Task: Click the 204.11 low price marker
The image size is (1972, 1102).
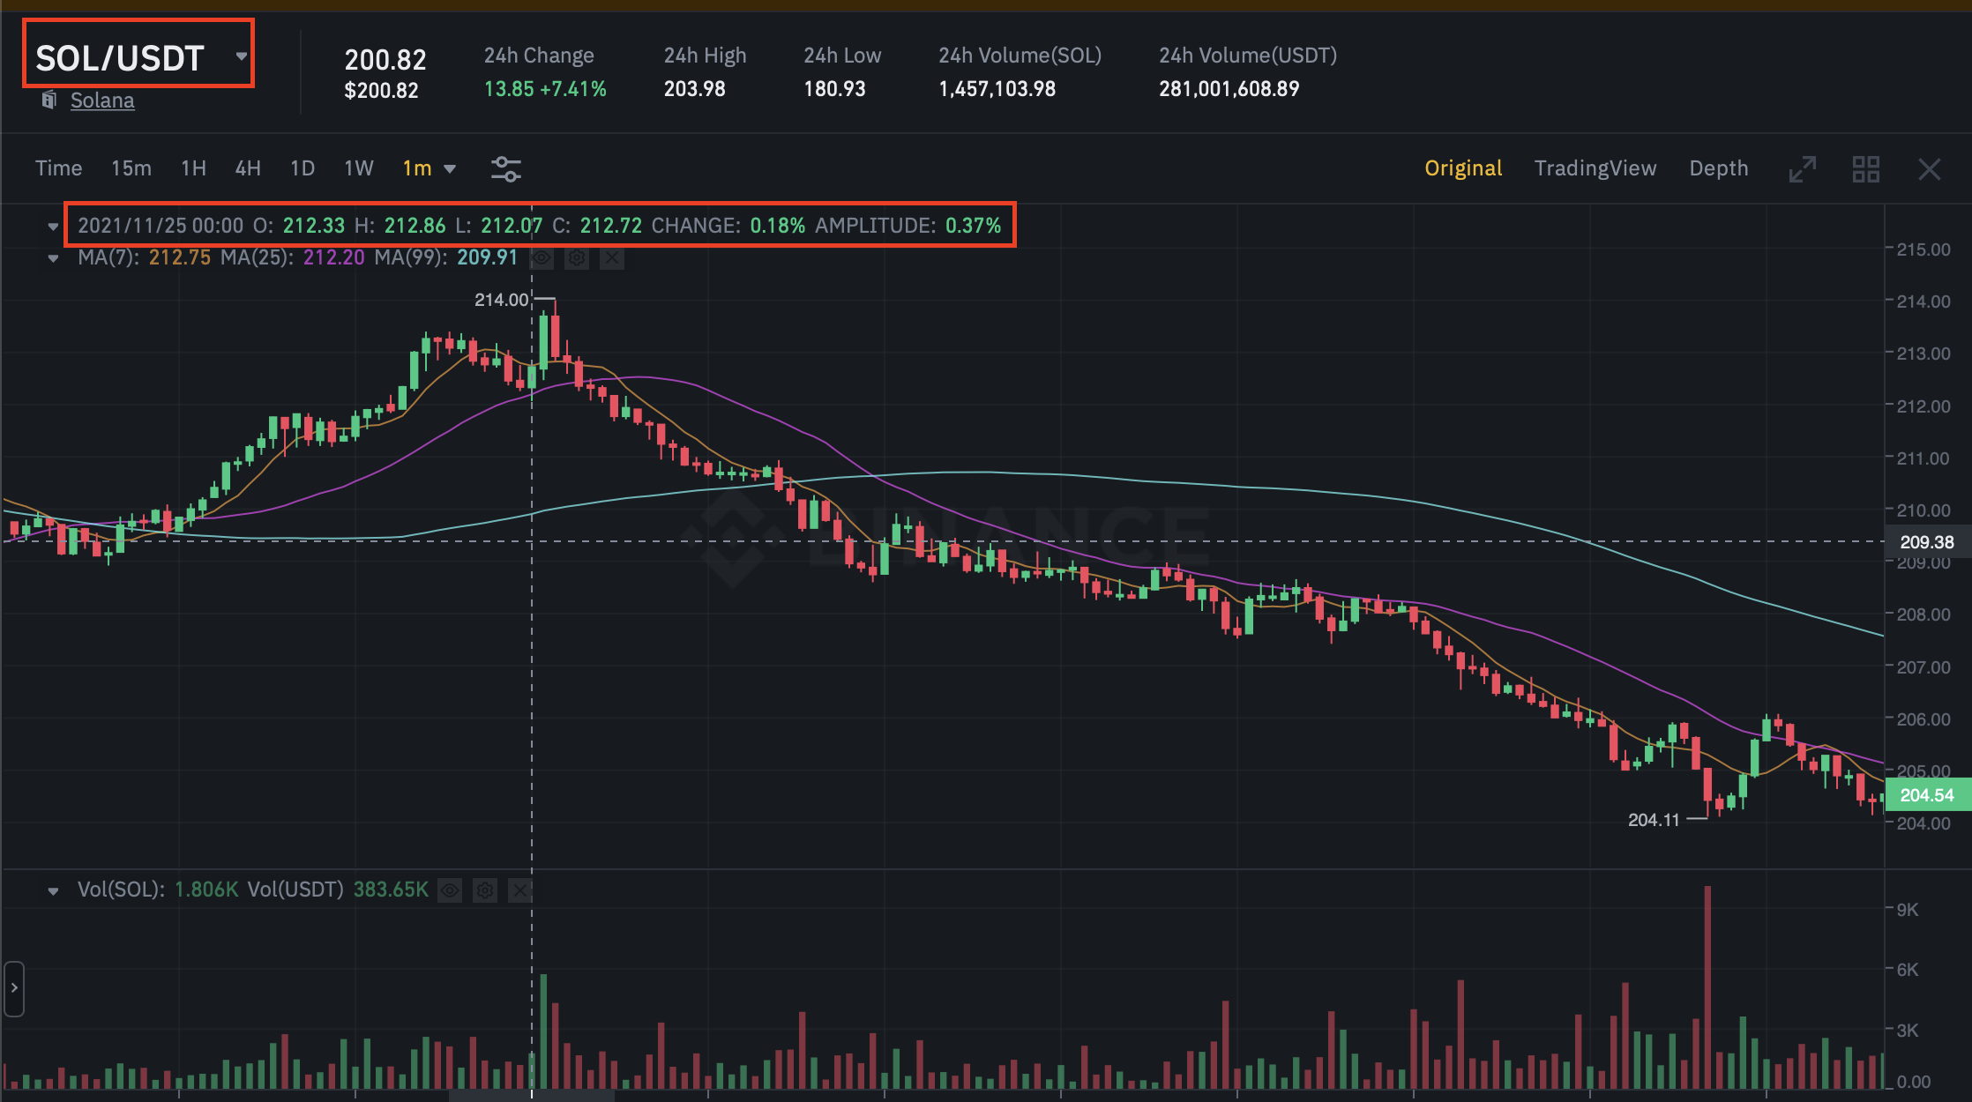Action: click(1654, 820)
